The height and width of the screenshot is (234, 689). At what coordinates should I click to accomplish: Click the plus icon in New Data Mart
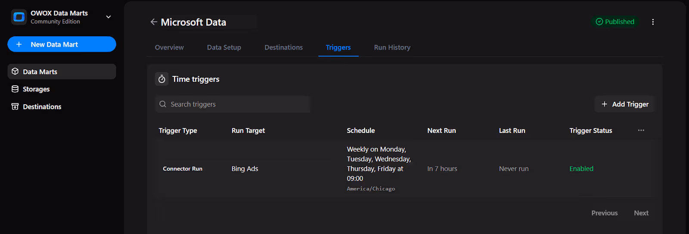pyautogui.click(x=19, y=44)
